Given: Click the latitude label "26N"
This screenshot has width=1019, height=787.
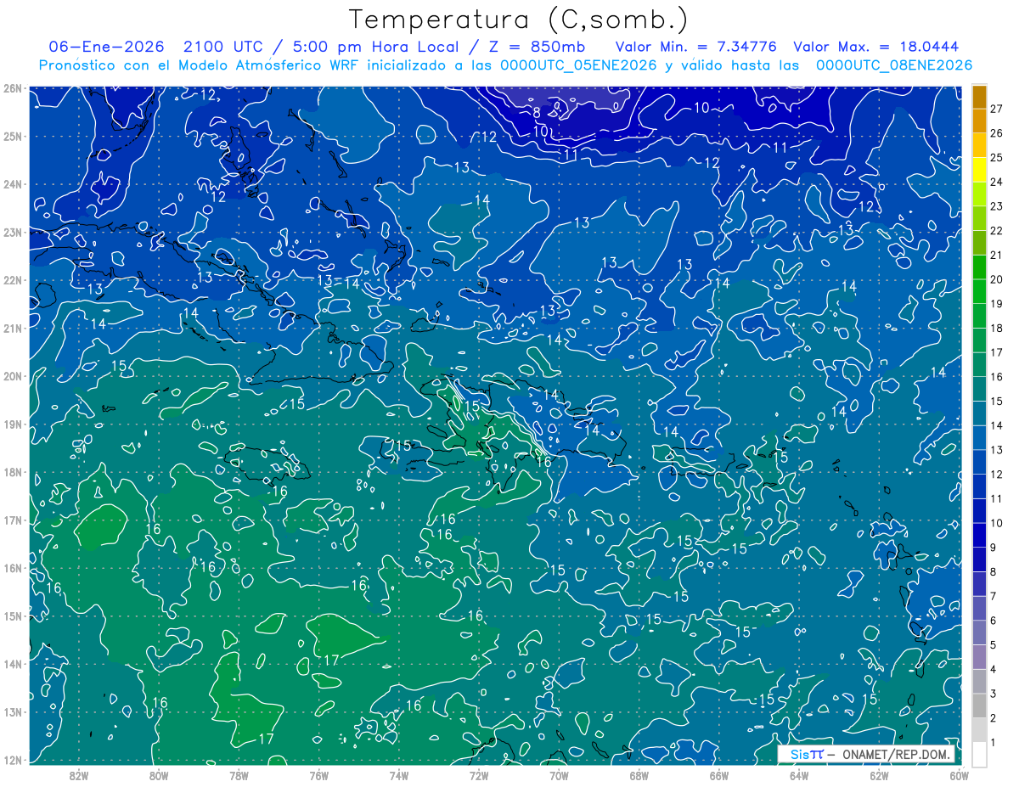Looking at the screenshot, I should tap(13, 88).
